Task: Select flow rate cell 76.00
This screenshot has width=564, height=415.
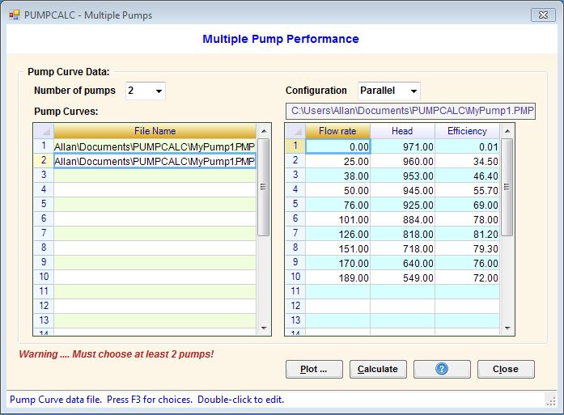Action: click(337, 205)
